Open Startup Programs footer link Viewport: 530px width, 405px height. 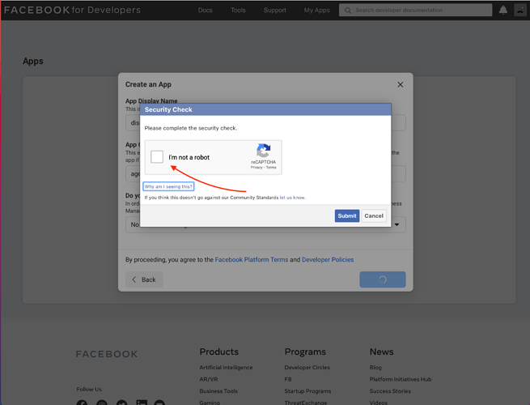pos(307,391)
